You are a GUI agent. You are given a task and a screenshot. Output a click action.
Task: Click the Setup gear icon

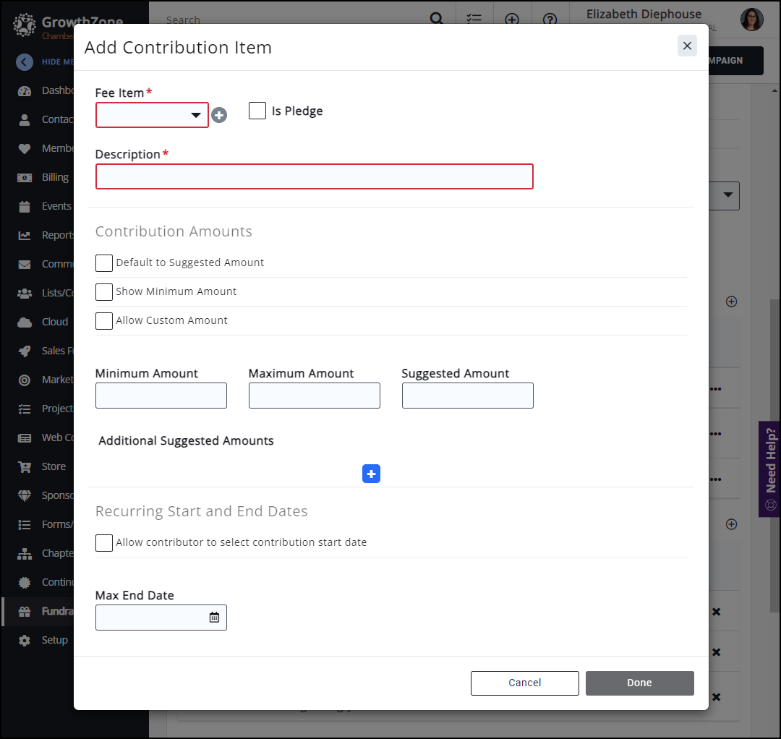pyautogui.click(x=25, y=640)
